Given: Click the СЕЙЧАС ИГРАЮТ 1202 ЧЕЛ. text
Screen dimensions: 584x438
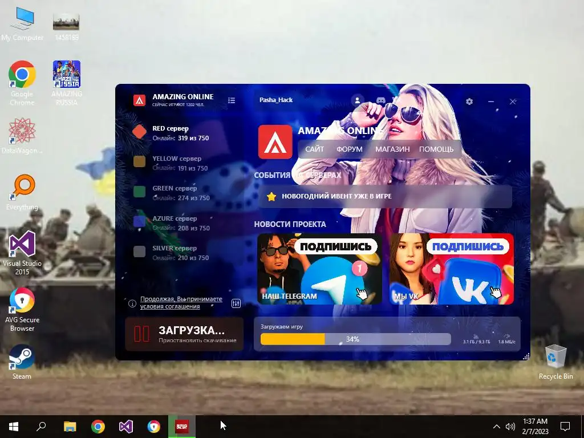Looking at the screenshot, I should point(178,105).
